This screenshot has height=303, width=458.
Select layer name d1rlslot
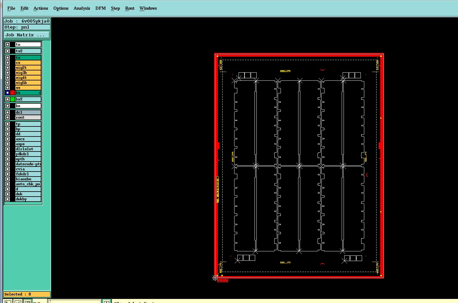(28, 149)
